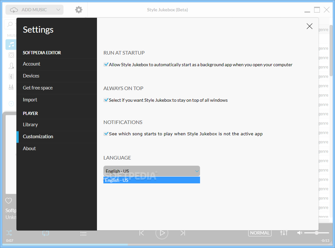Open Get free space section
This screenshot has width=335, height=248.
click(57, 88)
